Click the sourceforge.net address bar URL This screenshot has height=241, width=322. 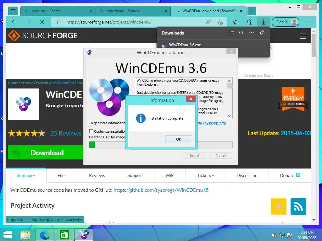(x=109, y=22)
